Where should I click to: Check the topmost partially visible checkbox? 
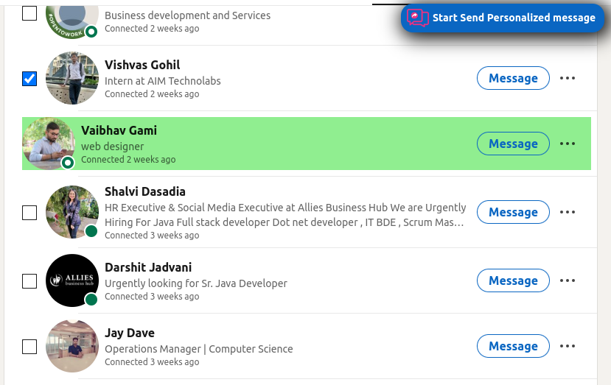point(29,13)
